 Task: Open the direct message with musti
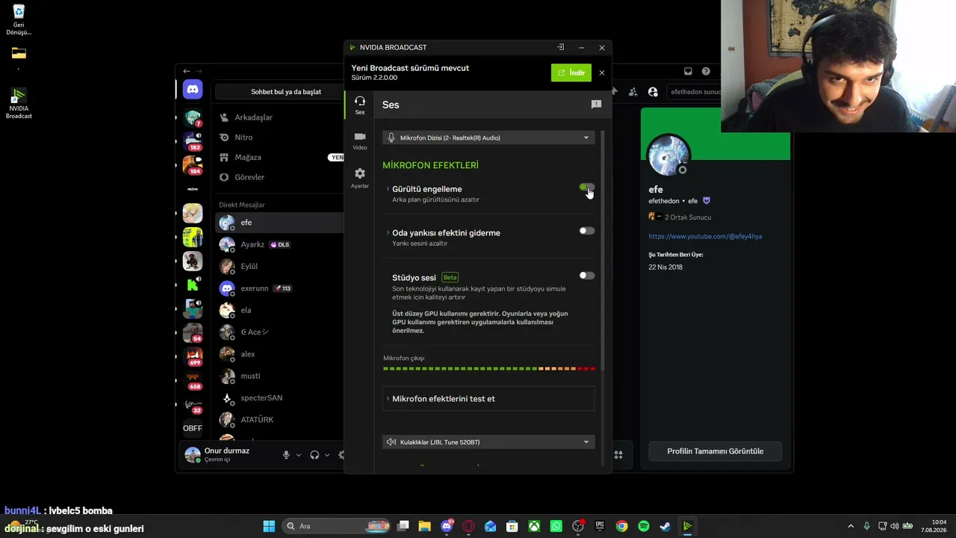click(x=279, y=376)
